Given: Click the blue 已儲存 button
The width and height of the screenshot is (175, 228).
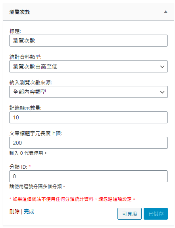Looking at the screenshot, I should pyautogui.click(x=156, y=214).
